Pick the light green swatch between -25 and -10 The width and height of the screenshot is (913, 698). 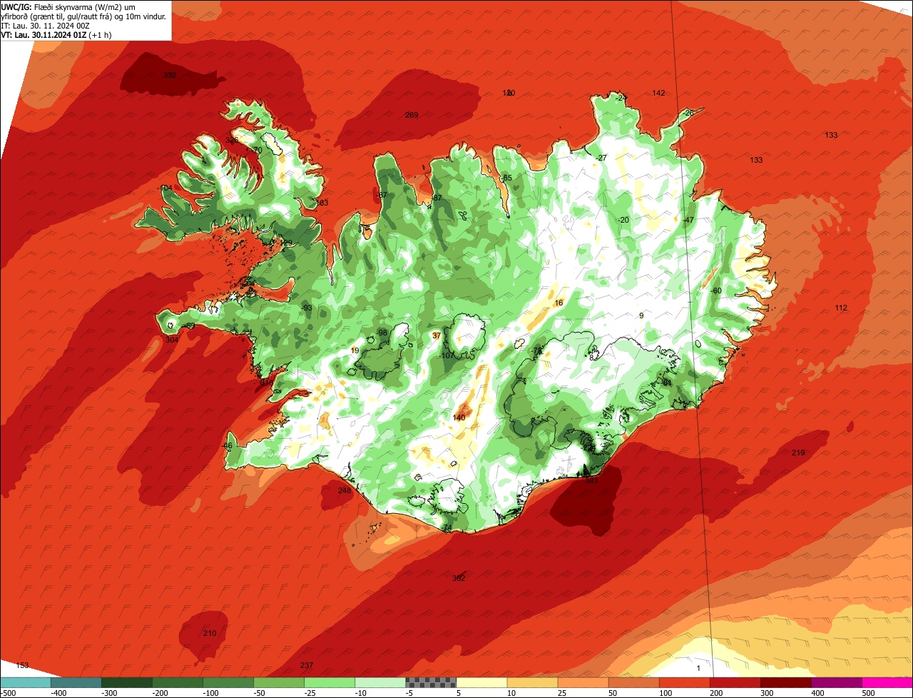pyautogui.click(x=330, y=682)
